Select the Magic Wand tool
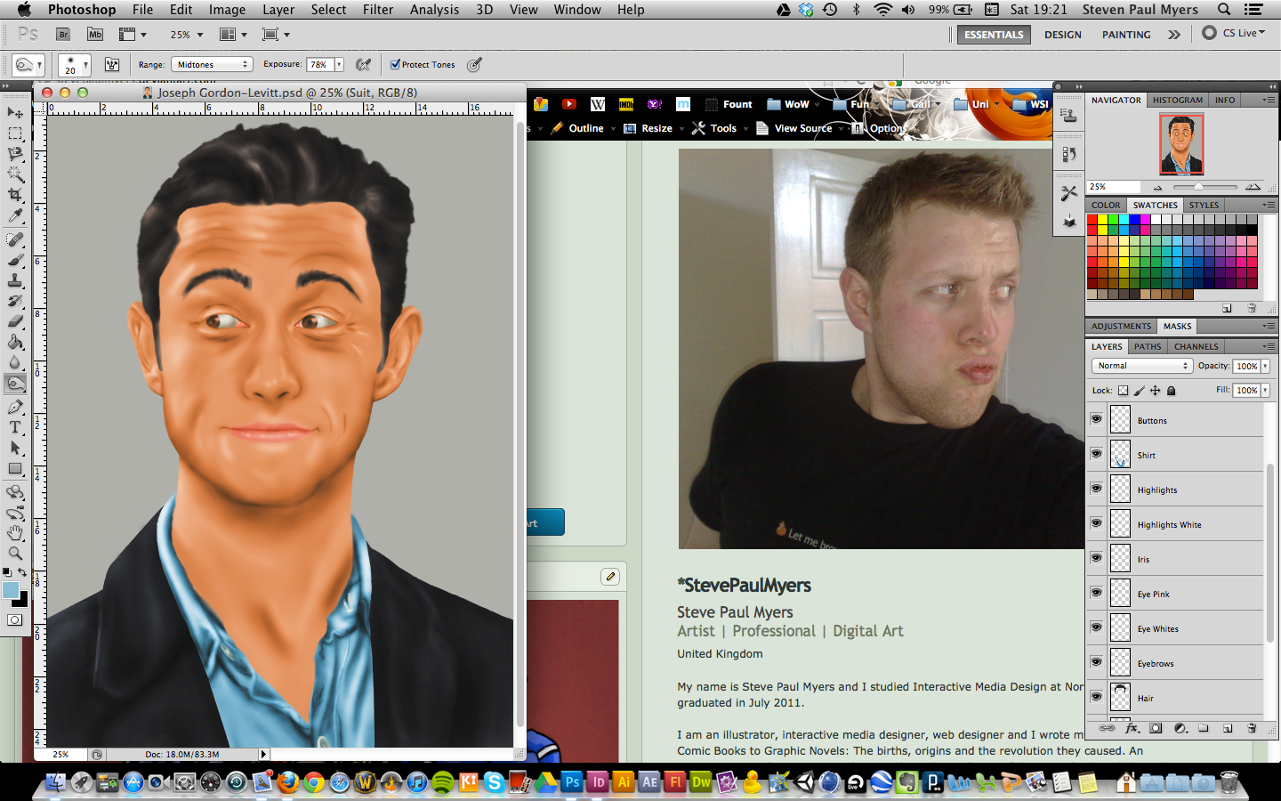1281x801 pixels. pyautogui.click(x=15, y=174)
